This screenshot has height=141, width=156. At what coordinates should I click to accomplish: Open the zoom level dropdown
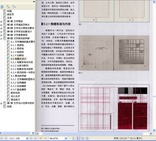click(x=66, y=138)
